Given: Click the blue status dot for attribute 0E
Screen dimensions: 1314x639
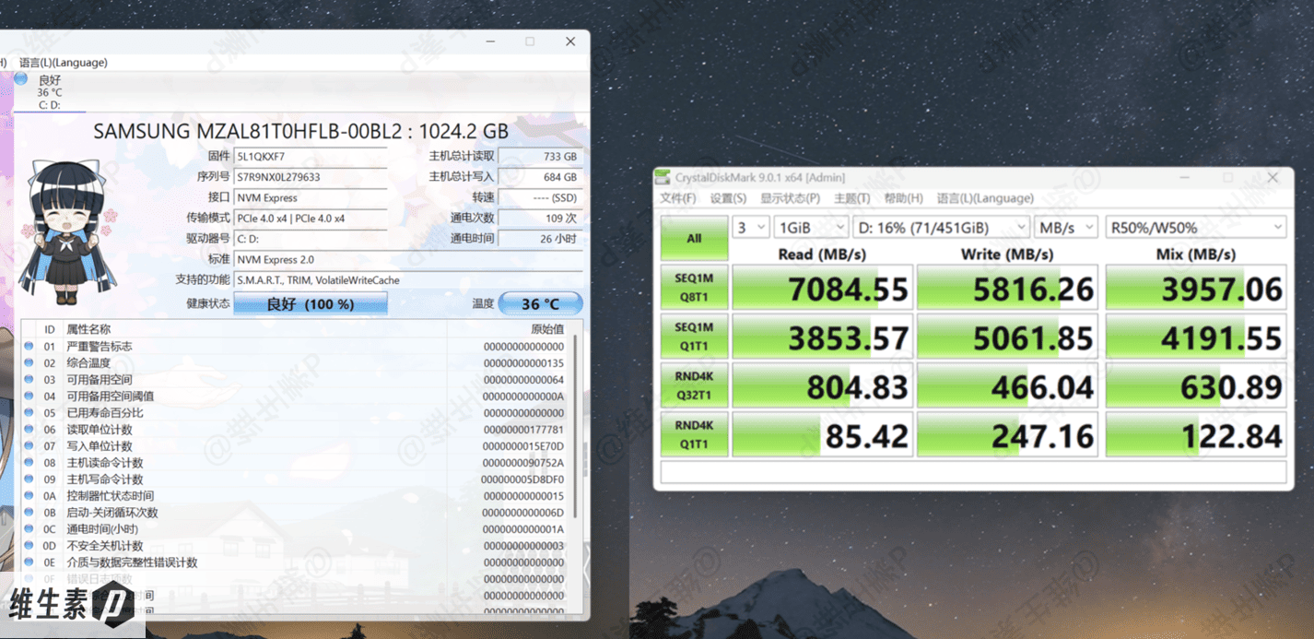Looking at the screenshot, I should (x=29, y=562).
